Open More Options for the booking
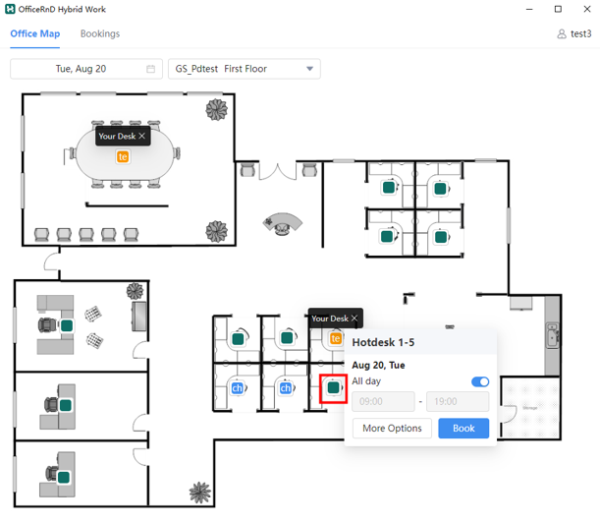Screen dimensions: 600x523 [x=392, y=428]
